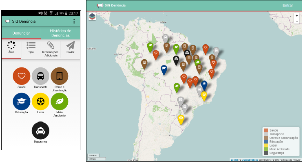Screen dimensions: 303x162
Task: Switch to the Denunciar tab
Action: click(21, 33)
